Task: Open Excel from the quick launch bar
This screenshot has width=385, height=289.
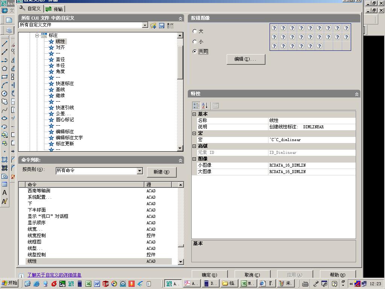Action: click(x=88, y=284)
